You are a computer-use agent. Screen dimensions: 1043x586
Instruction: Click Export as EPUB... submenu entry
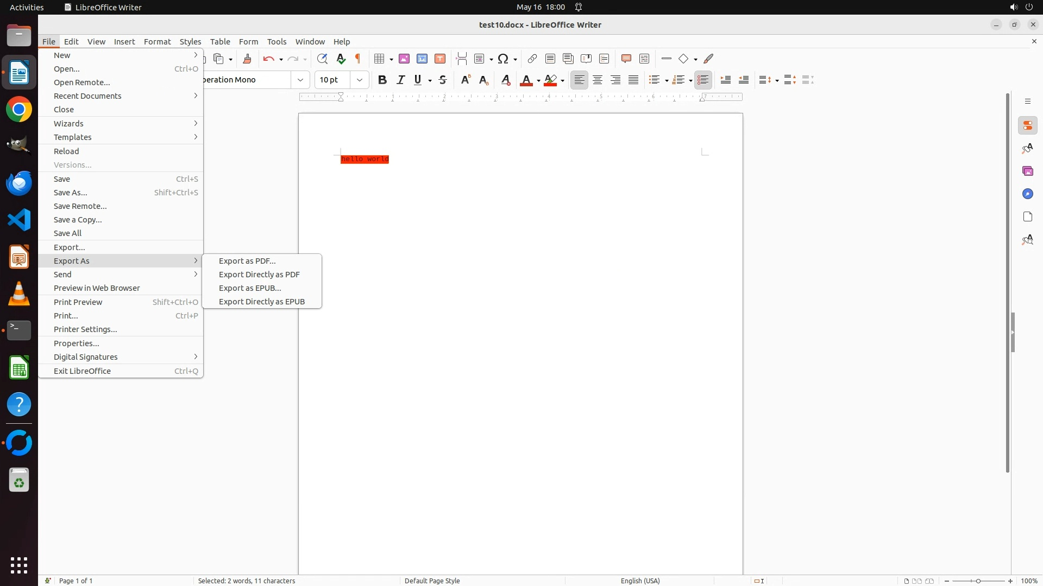(x=250, y=288)
